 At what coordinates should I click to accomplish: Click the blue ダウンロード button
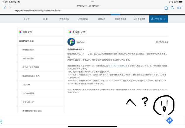tap(158, 19)
